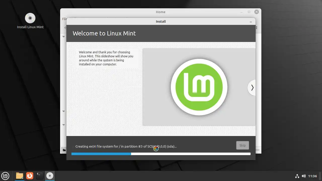The height and width of the screenshot is (181, 322).
Task: Open the Linux Mint start menu
Action: click(5, 175)
